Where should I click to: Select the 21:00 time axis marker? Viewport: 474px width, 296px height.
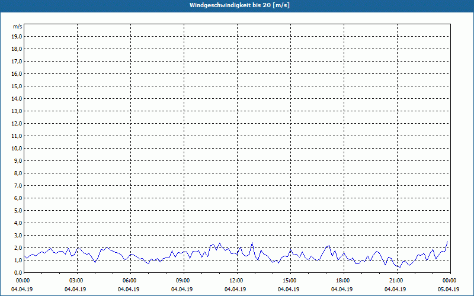tap(397, 281)
